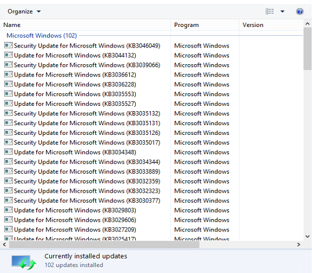Click the icon beside Security Update KB3035132
The height and width of the screenshot is (273, 312).
9,113
